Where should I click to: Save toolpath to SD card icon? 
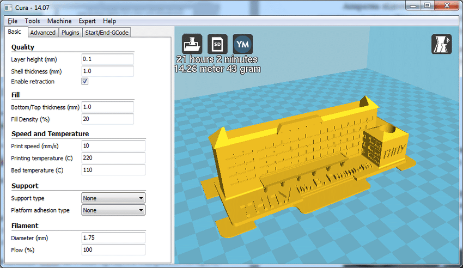click(x=217, y=44)
